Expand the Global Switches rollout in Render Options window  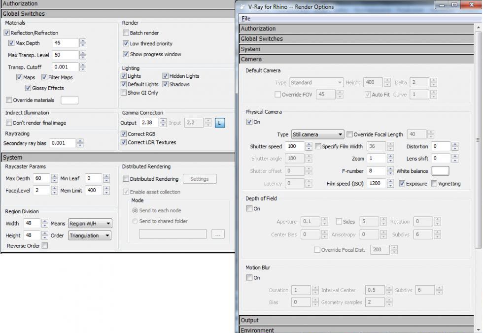point(356,39)
